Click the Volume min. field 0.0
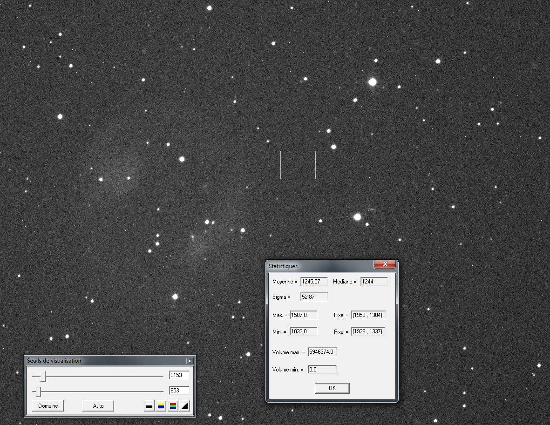 [x=322, y=370]
